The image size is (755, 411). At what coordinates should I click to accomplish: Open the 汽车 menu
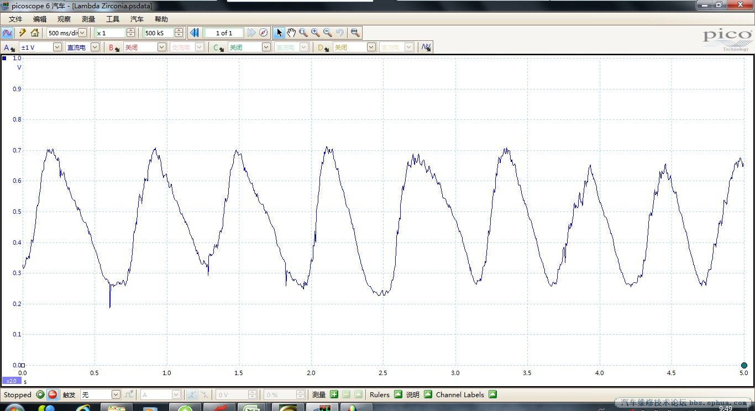tap(137, 19)
